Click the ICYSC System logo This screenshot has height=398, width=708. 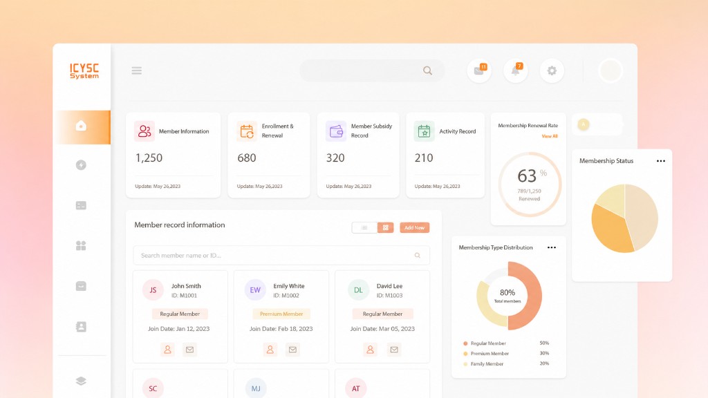[x=84, y=71]
